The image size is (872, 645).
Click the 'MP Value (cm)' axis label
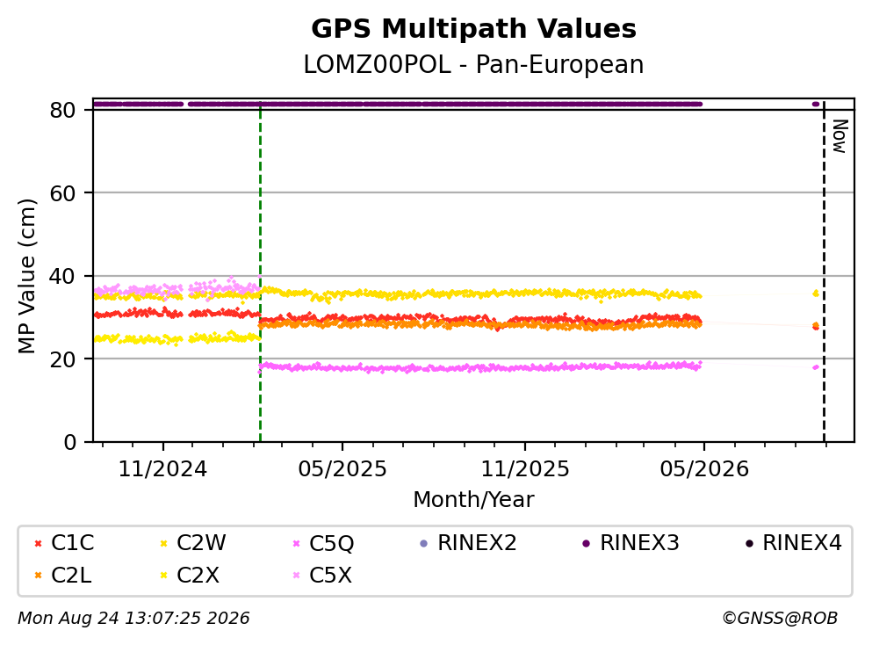click(x=26, y=276)
